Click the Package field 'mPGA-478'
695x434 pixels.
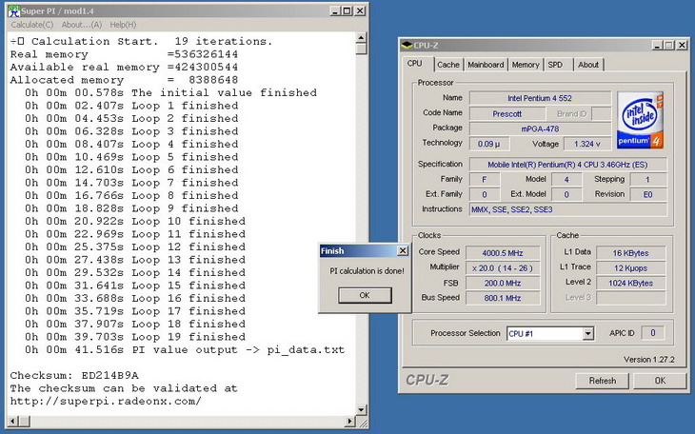point(540,129)
